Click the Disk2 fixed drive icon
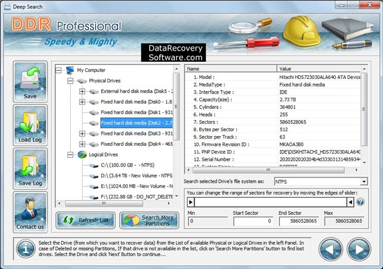 click(94, 123)
